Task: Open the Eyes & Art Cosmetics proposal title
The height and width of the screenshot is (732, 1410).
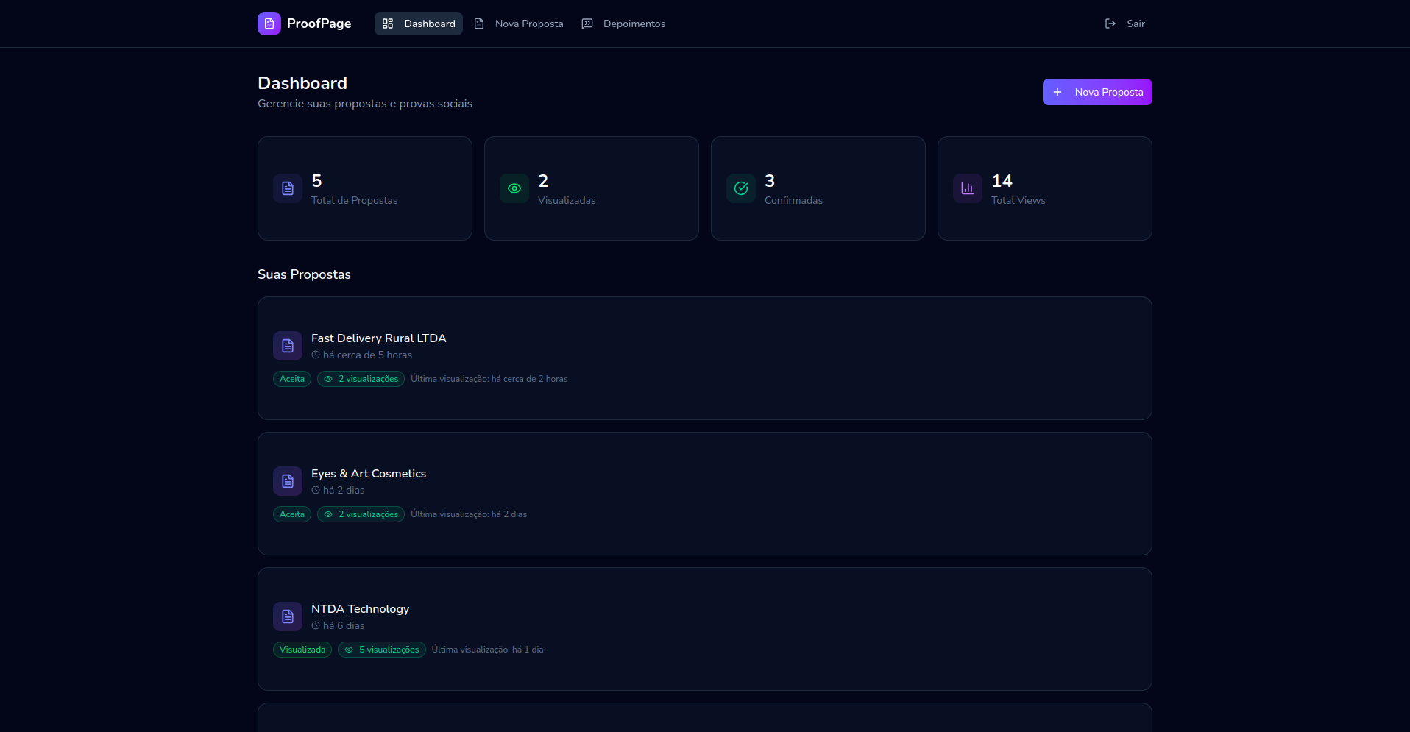Action: click(x=369, y=474)
